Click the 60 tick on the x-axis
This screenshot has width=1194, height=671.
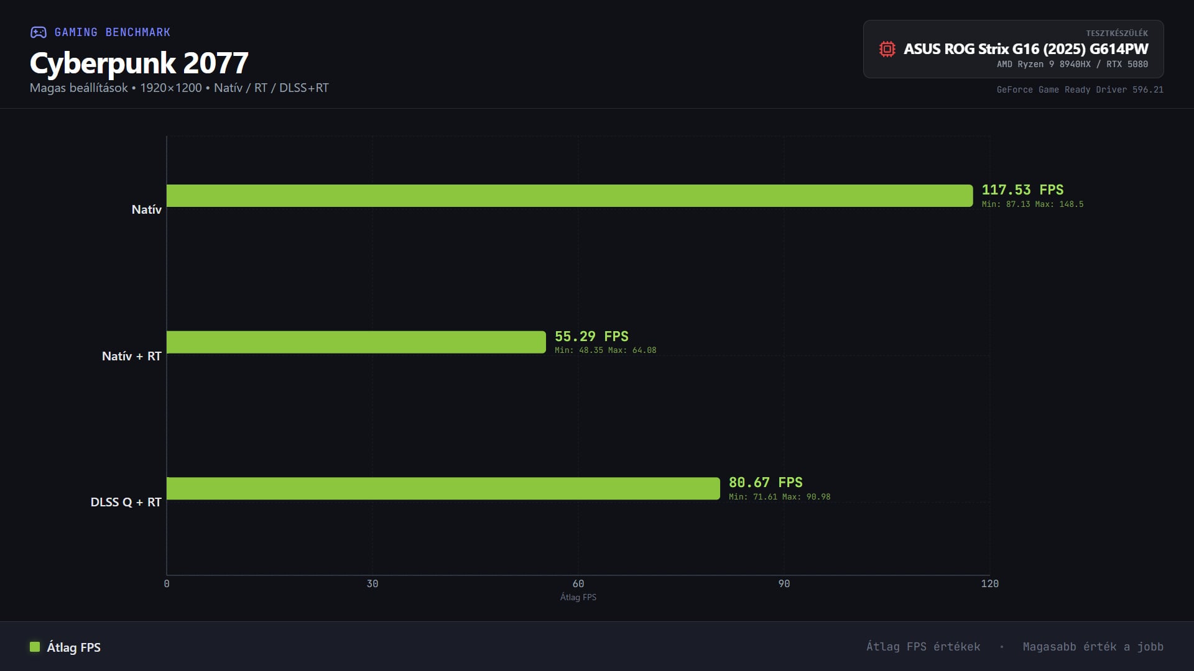tap(578, 583)
